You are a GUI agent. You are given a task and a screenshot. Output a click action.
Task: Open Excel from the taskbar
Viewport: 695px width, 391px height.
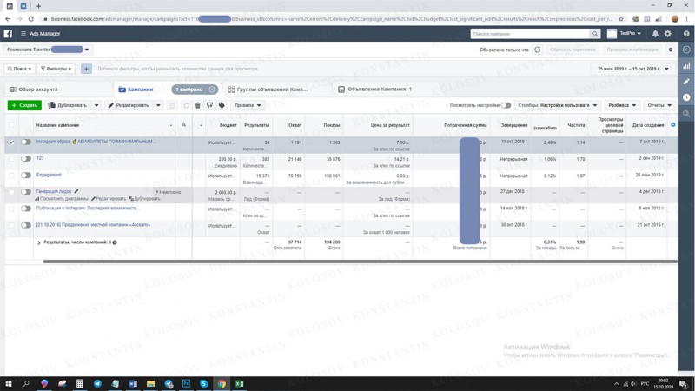(240, 383)
